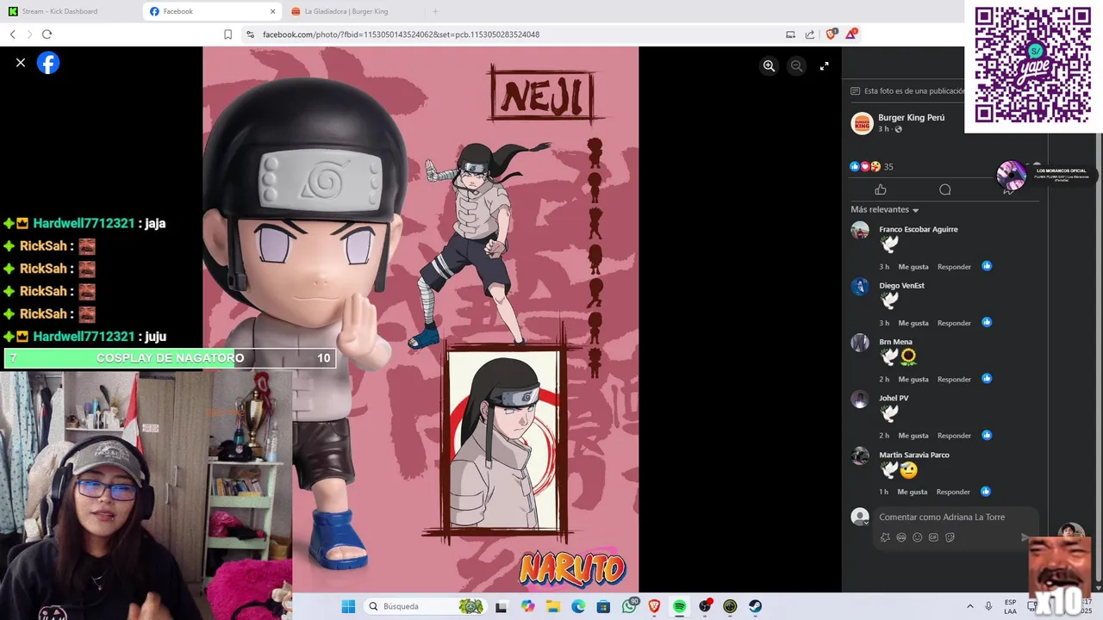Open a new browser tab
Image resolution: width=1103 pixels, height=620 pixels.
[x=435, y=11]
